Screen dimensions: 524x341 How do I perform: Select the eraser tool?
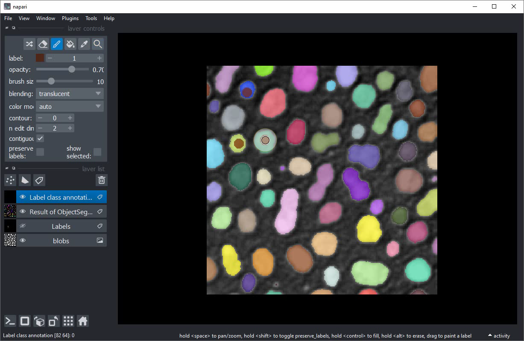(43, 44)
